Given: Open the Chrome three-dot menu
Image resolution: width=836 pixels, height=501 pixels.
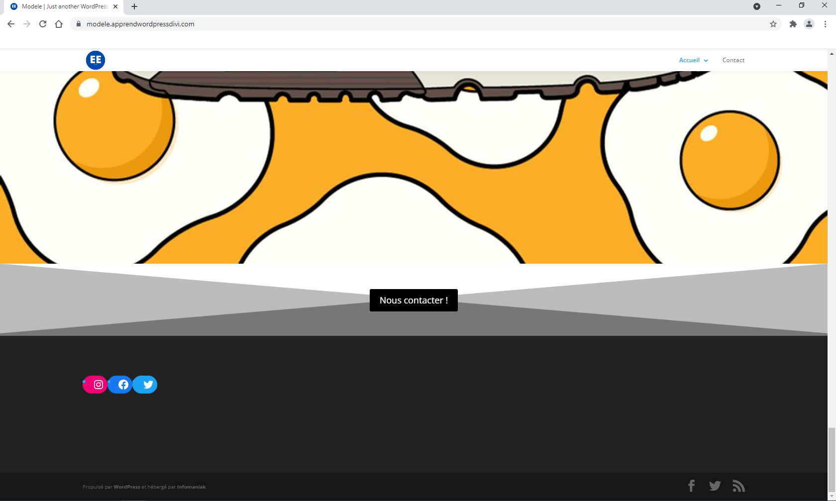Looking at the screenshot, I should (x=825, y=24).
